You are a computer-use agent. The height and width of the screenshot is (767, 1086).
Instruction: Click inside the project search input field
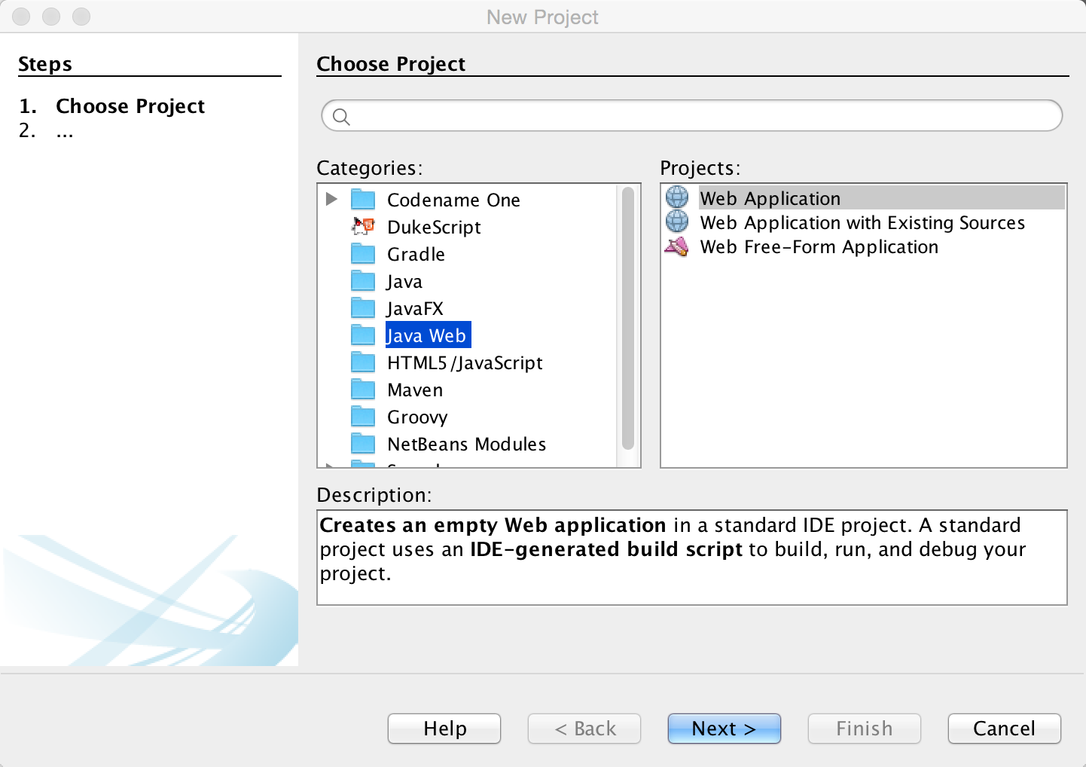(x=678, y=115)
